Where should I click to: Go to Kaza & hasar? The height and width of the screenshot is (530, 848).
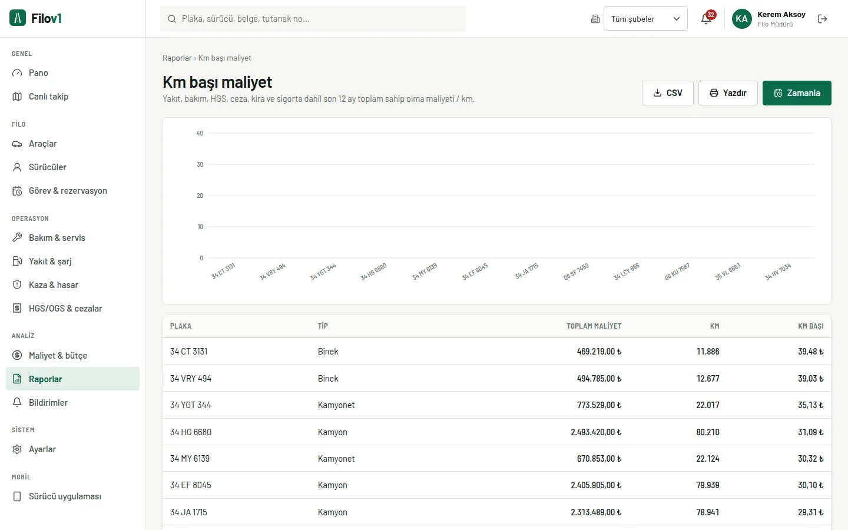(72, 285)
